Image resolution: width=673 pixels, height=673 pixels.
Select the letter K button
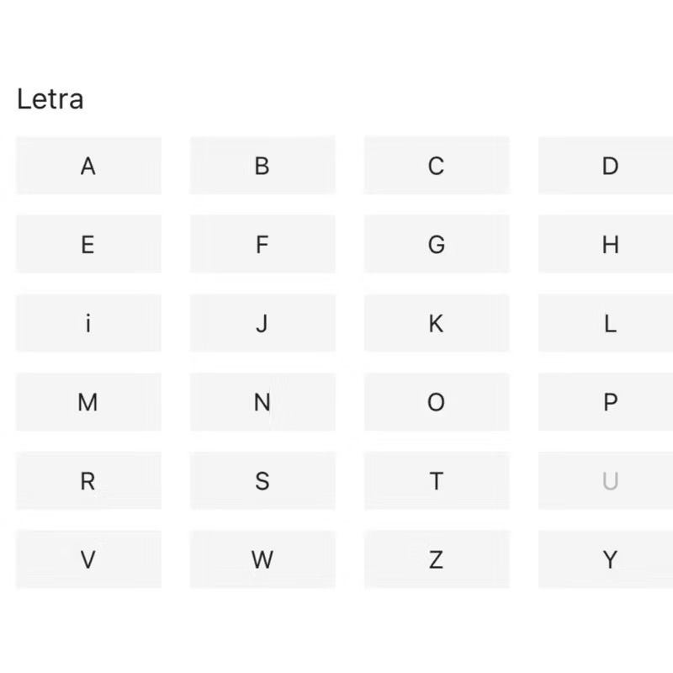[x=436, y=323]
